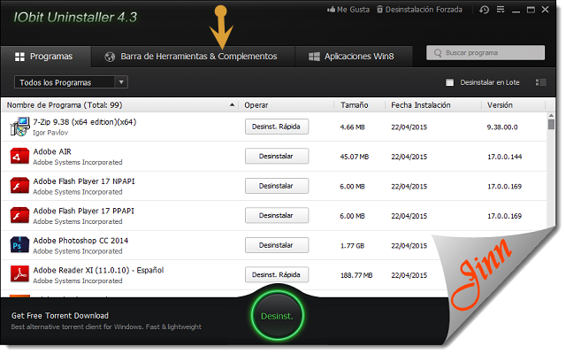Open the hamburger menu icon in title bar
Image resolution: width=566 pixels, height=354 pixels.
click(x=501, y=10)
